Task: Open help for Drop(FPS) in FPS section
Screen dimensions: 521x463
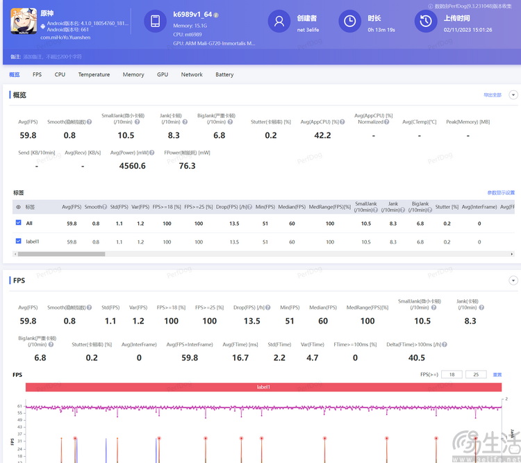Action: 268,308
